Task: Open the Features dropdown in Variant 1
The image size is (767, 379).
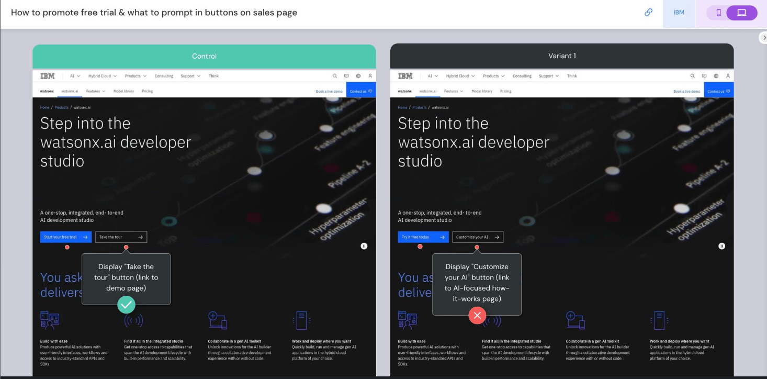Action: coord(454,91)
